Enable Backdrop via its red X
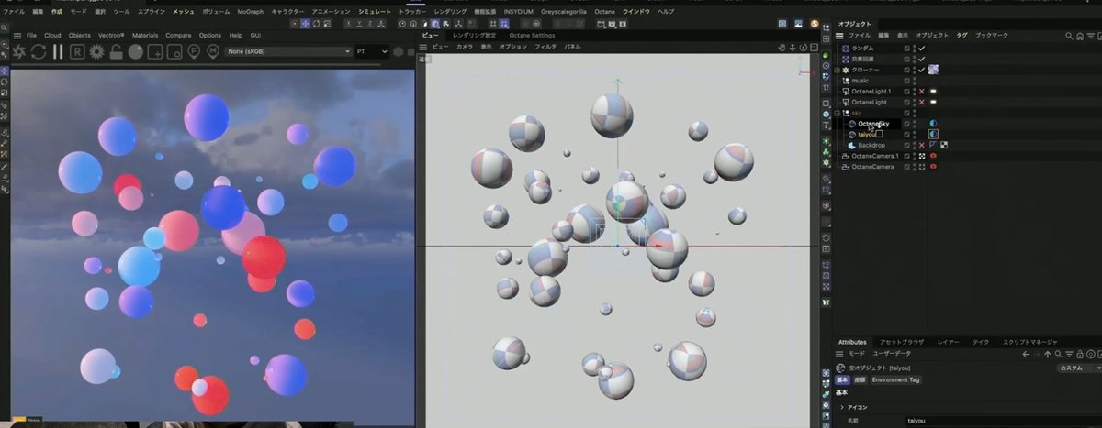Viewport: 1102px width, 428px height. point(921,145)
